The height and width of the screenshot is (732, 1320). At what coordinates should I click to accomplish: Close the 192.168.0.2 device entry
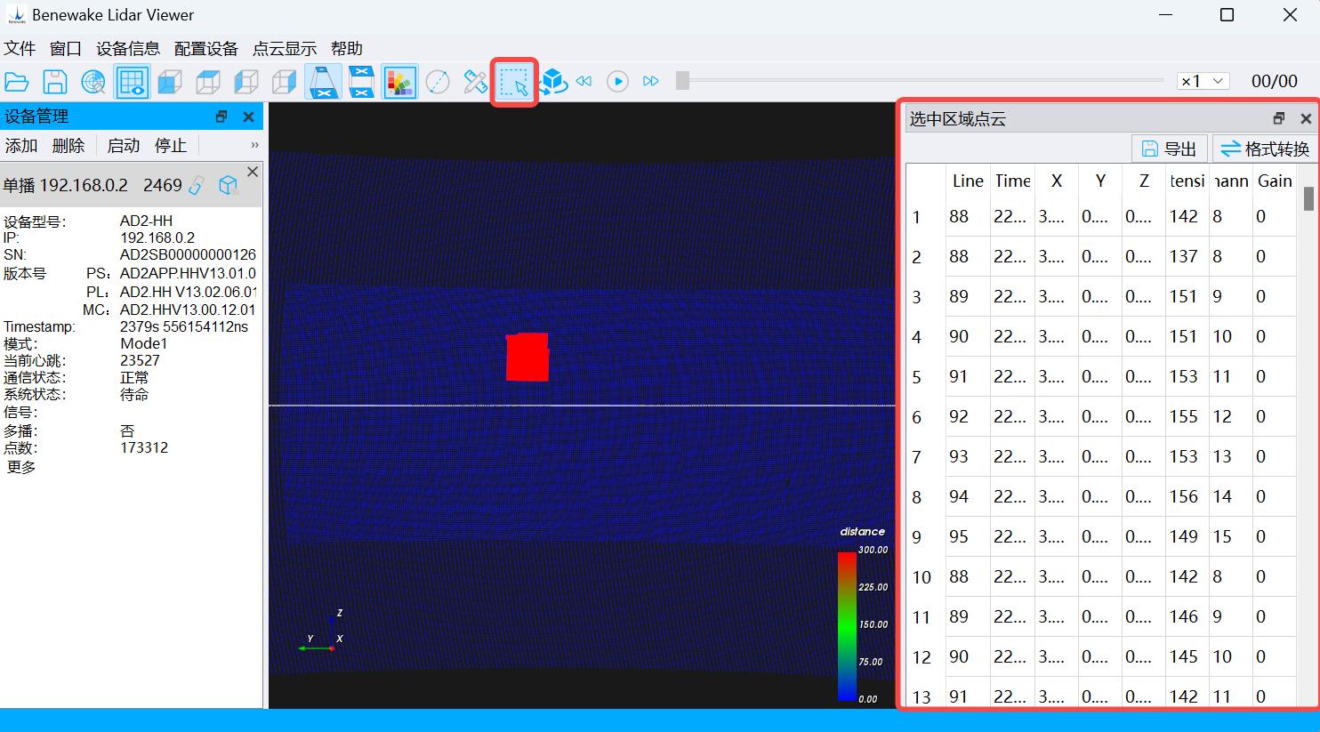(253, 172)
